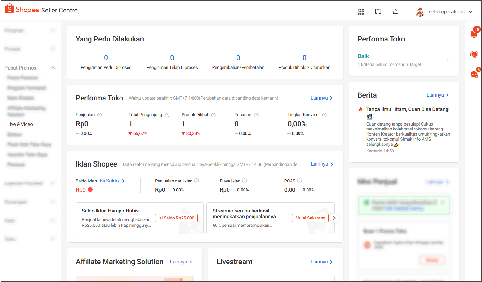Click the selleroperations profile avatar
The height and width of the screenshot is (282, 482).
coord(420,12)
